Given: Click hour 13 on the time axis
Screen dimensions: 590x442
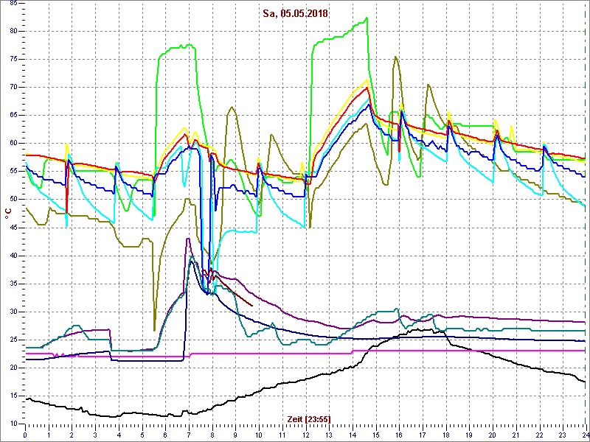Looking at the screenshot, I should (329, 434).
